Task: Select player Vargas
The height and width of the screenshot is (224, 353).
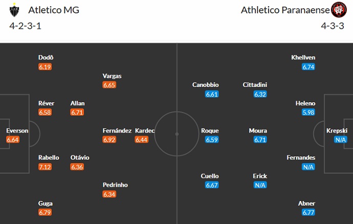Action: 112,76
